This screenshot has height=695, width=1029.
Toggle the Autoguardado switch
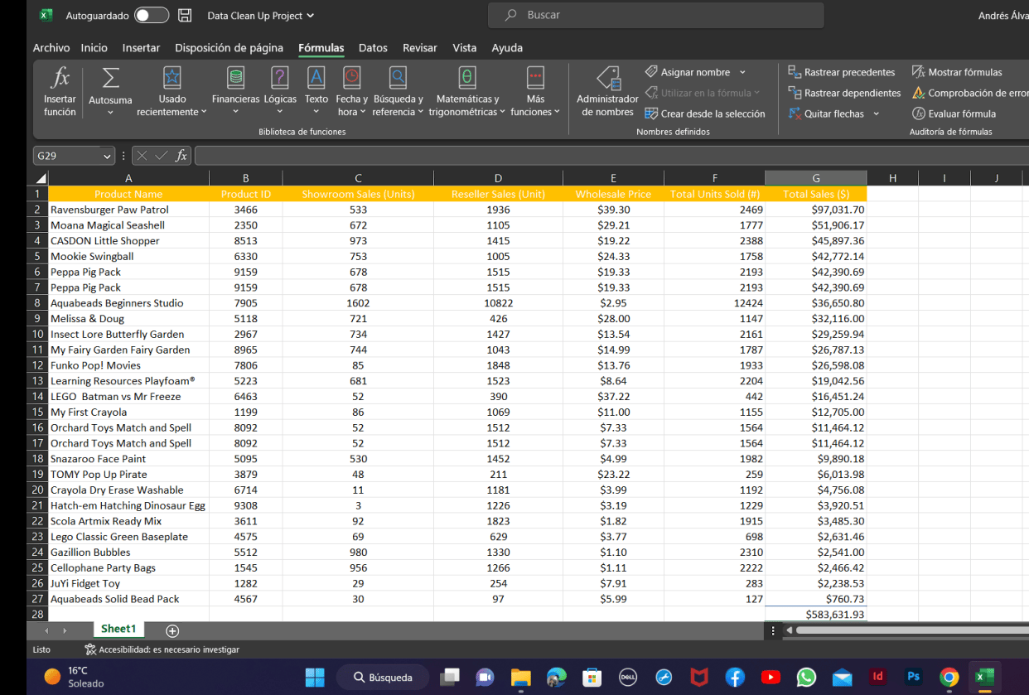pyautogui.click(x=151, y=16)
